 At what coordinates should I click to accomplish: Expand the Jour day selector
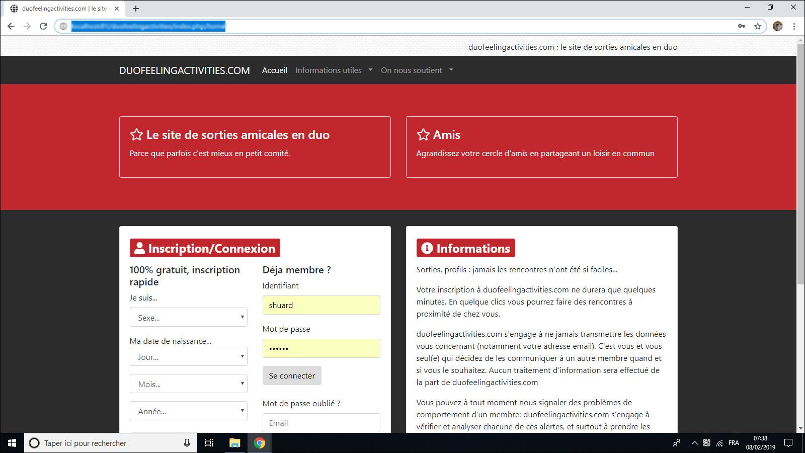click(x=189, y=357)
